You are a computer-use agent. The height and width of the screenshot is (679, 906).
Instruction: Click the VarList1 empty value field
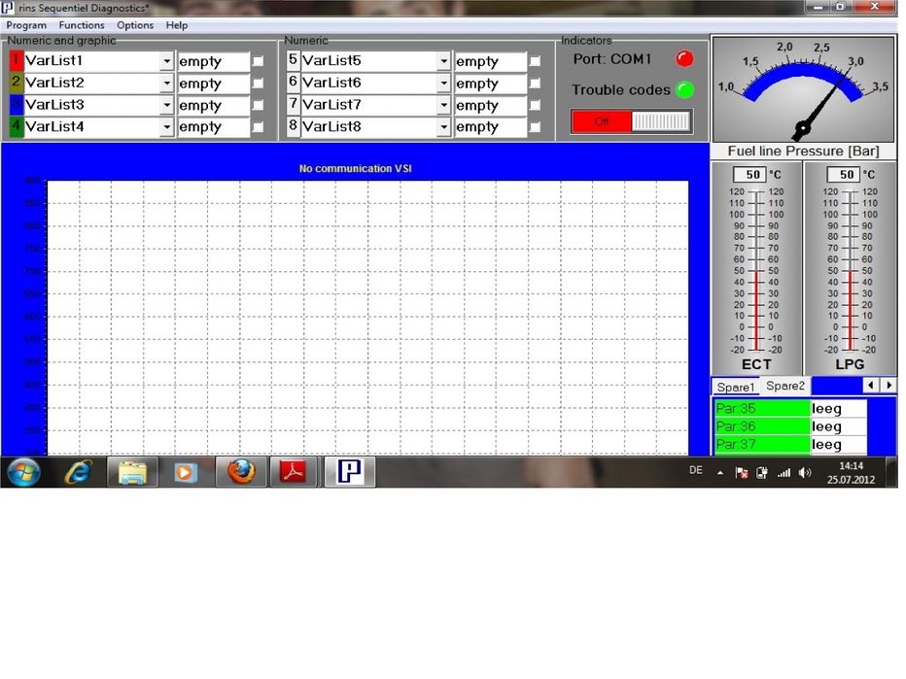(x=213, y=62)
